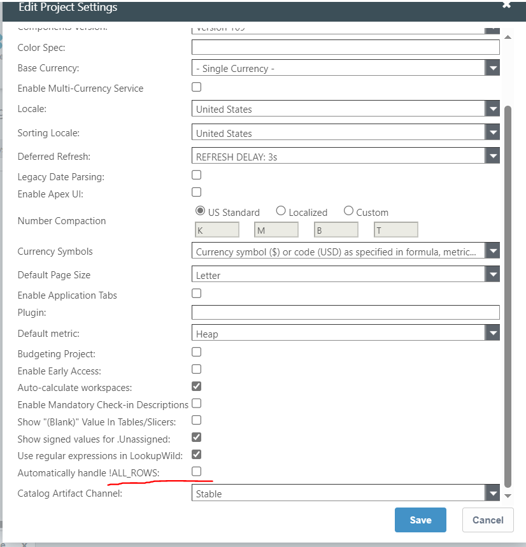
Task: Open the Default metric dropdown
Action: (492, 334)
